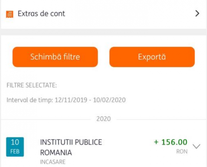
Task: Select the FILTRE SELECTATE heading
Action: pos(32,85)
